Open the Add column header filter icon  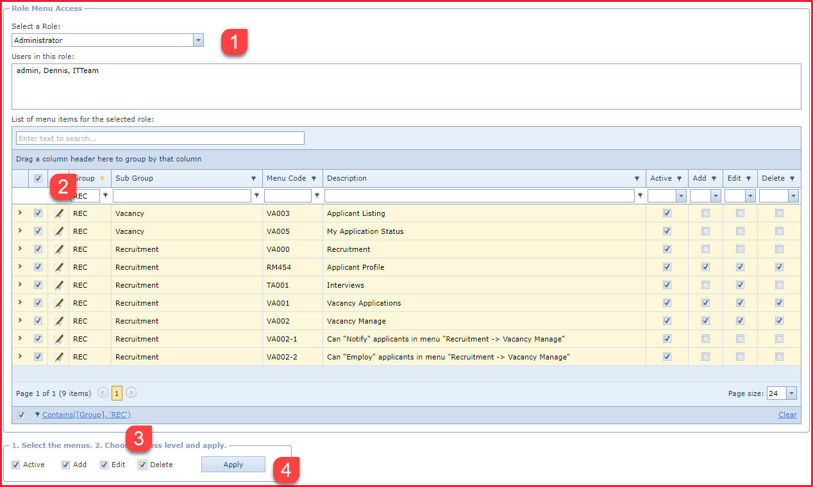(x=714, y=179)
